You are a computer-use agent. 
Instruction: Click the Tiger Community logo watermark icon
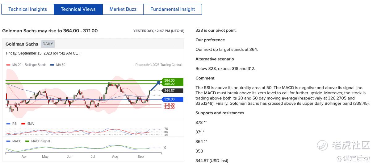tap(322, 145)
